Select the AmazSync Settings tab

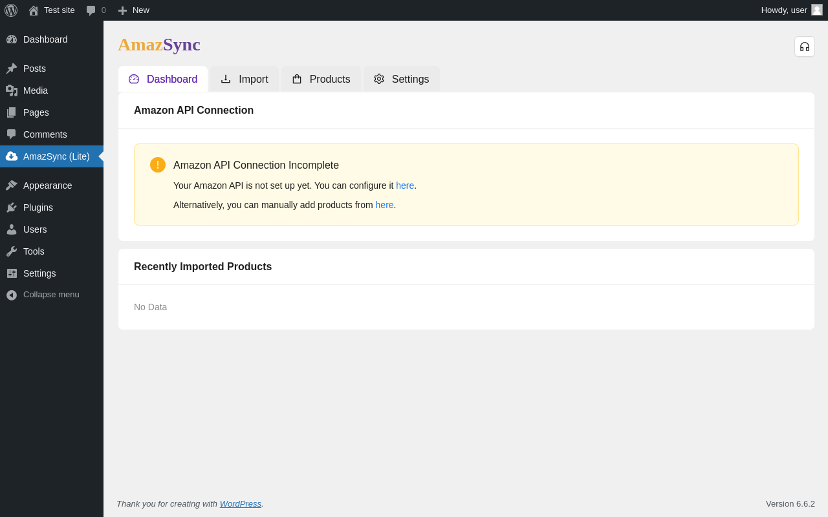pos(401,79)
